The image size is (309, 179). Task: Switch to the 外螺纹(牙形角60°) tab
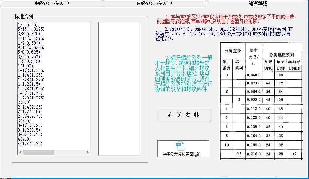(x=51, y=4)
